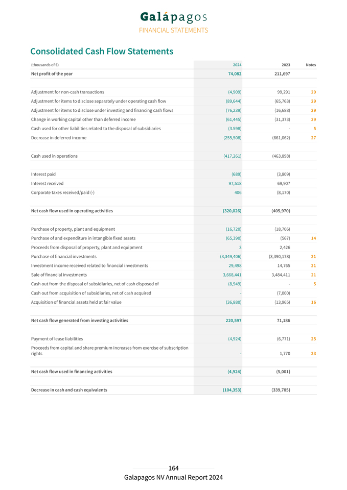Follow note 21 link for Sale of financial investments
The width and height of the screenshot is (347, 490).
coord(313,275)
